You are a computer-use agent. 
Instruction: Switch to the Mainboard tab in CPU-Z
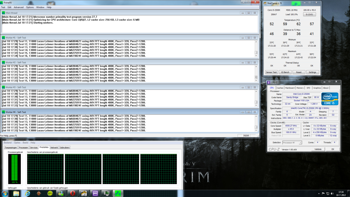290,88
